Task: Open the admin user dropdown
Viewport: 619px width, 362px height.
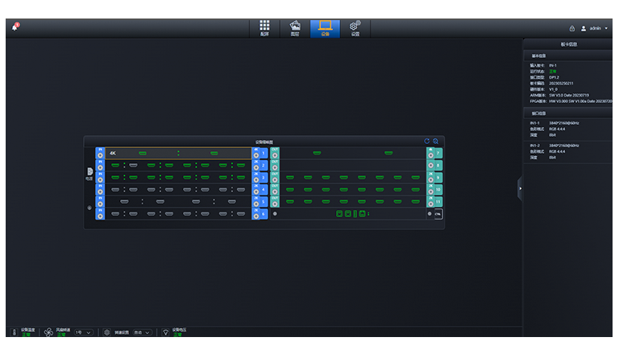Action: pyautogui.click(x=596, y=28)
